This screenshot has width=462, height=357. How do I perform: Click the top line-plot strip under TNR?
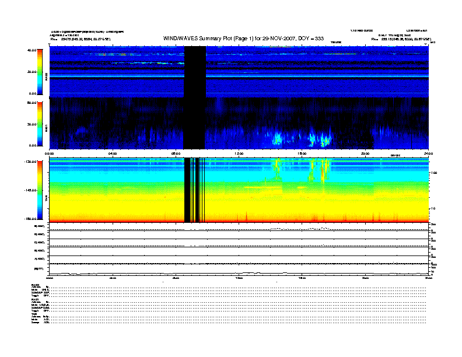coord(239,227)
